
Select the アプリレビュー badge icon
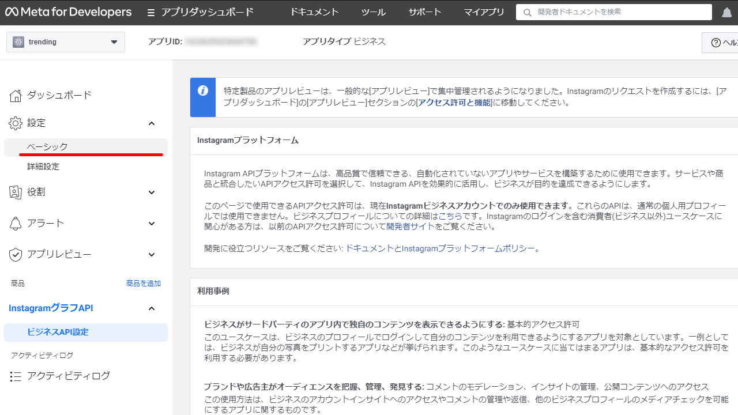click(16, 254)
